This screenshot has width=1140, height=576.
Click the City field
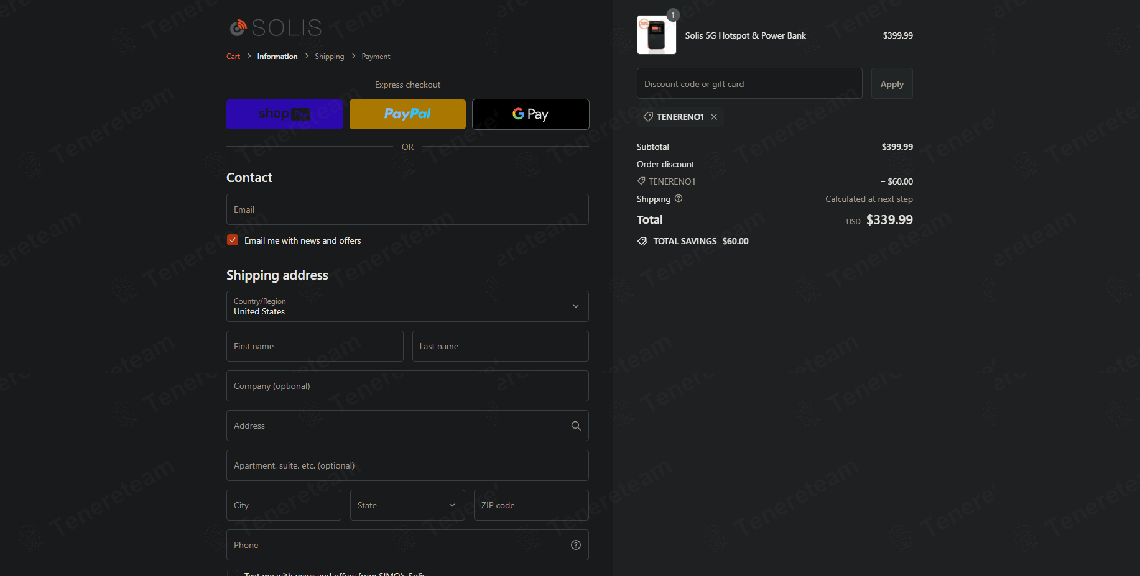tap(284, 505)
